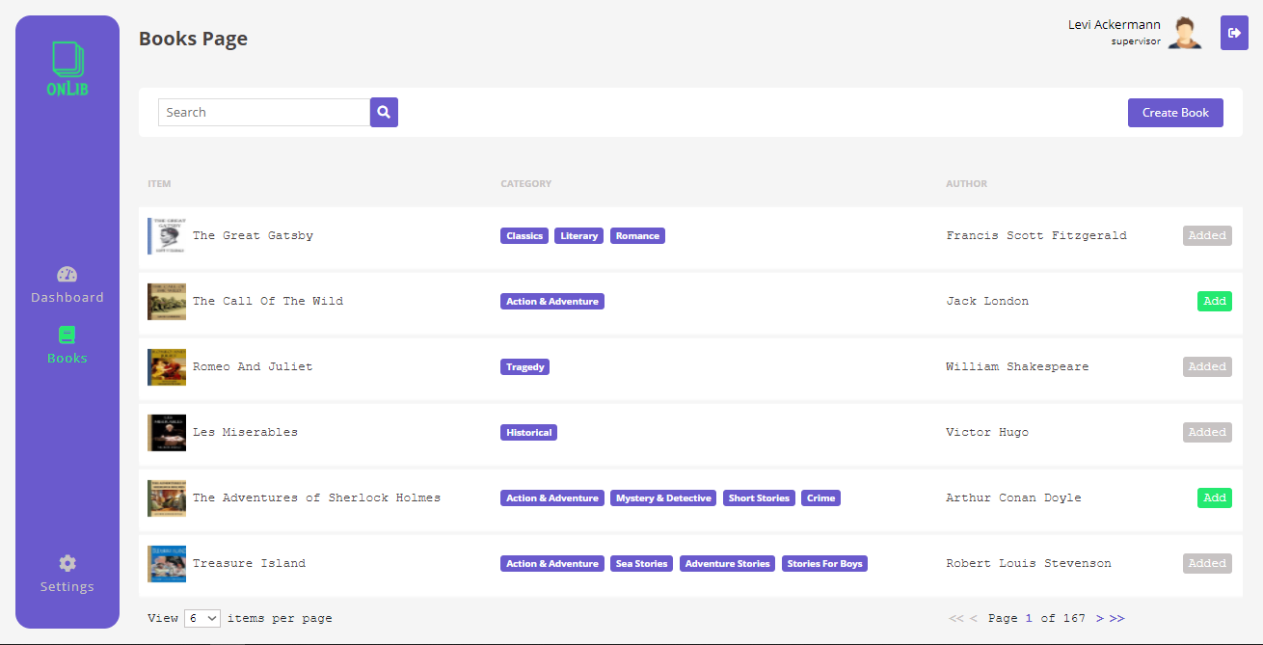
Task: Click author Jack London
Action: 987,301
